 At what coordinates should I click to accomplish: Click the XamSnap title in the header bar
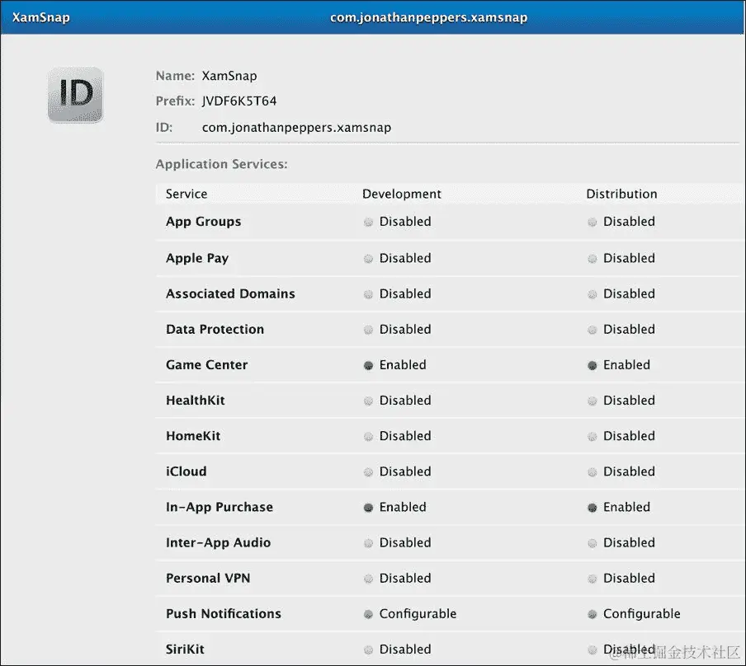41,17
